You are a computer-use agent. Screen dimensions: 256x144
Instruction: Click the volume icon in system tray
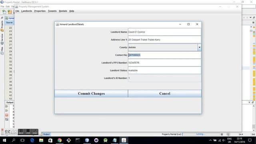pos(224,140)
